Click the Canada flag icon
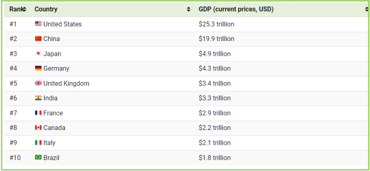 38,128
